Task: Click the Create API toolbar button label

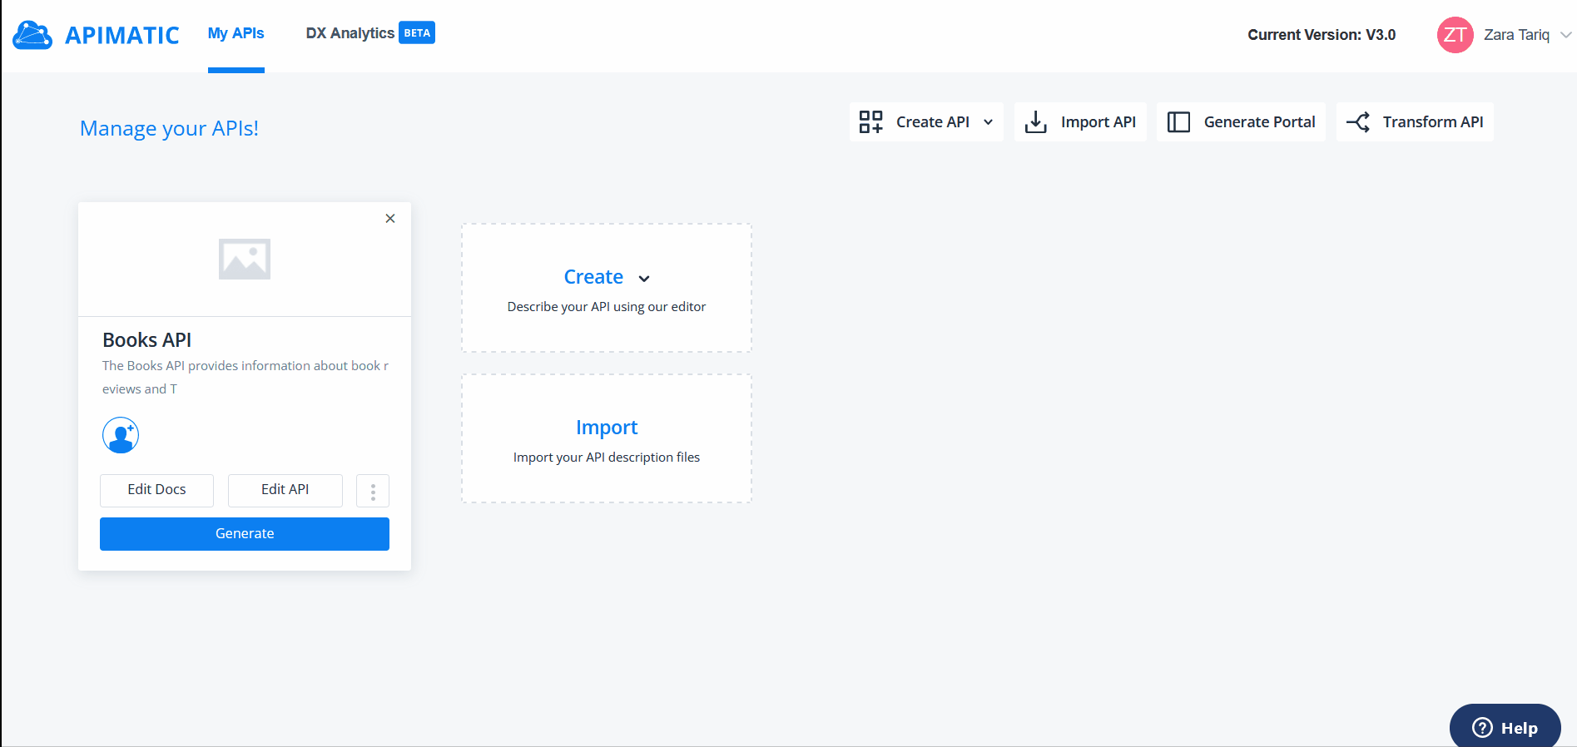Action: [x=933, y=122]
